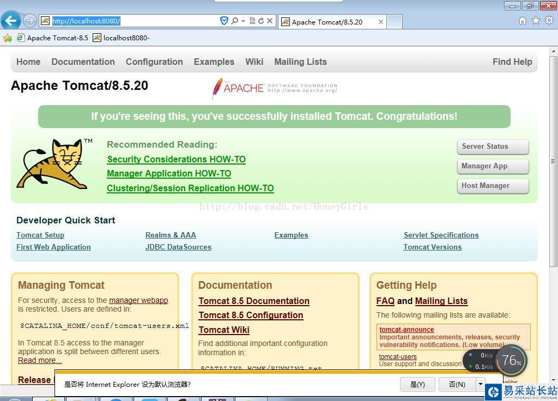Viewport: 558px width, 401px height.
Task: Open Documentation in Tomcat navigation bar
Action: [83, 62]
